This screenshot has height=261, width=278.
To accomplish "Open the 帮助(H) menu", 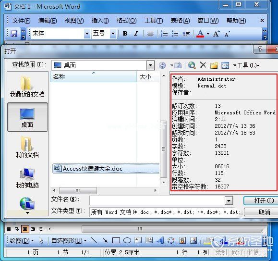I will click(236, 21).
